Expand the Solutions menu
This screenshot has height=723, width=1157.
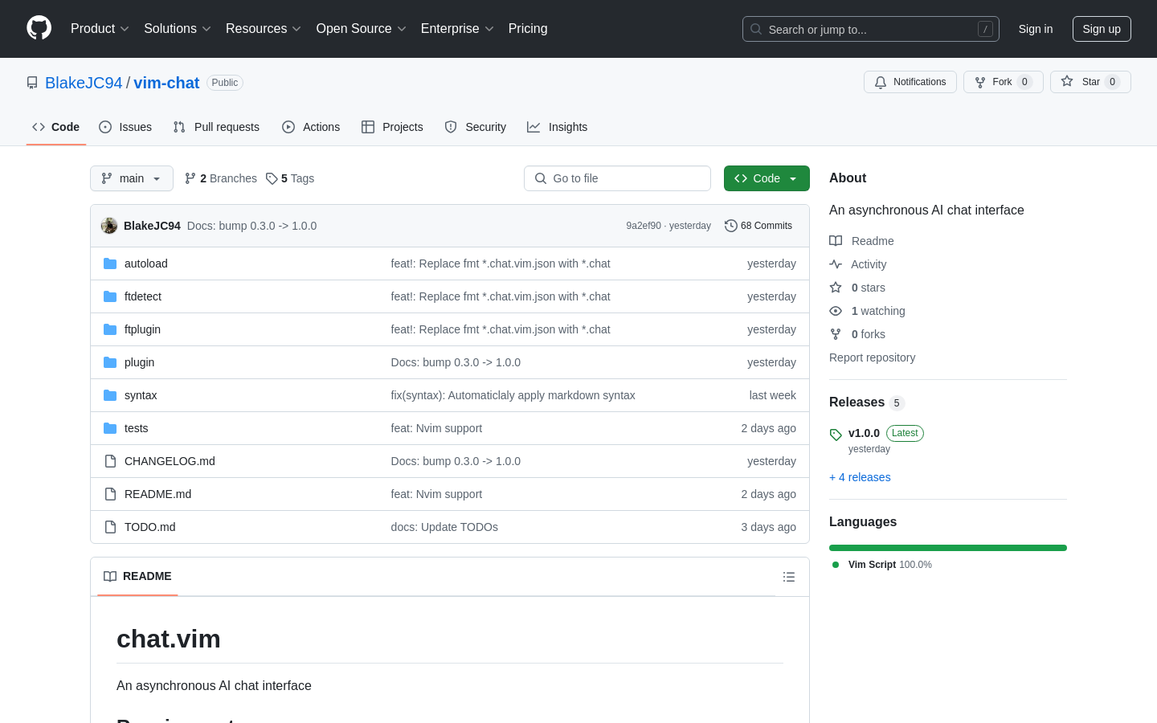[x=178, y=28]
